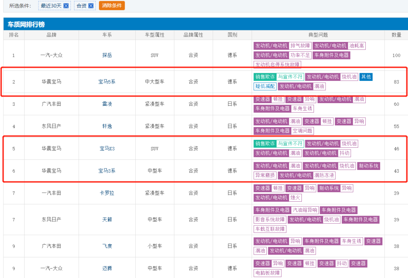
Task: Click the 品牌 column header
Action: tap(51, 35)
